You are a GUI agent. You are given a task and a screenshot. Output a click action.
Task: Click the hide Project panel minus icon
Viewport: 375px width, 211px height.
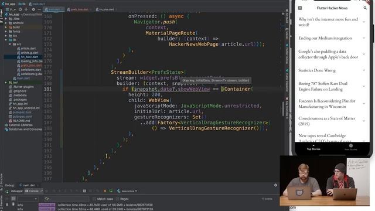(39, 9)
